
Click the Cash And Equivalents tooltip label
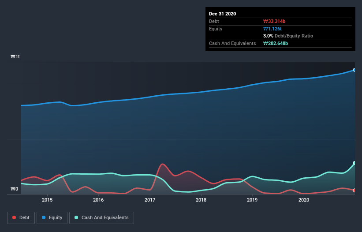(x=232, y=43)
